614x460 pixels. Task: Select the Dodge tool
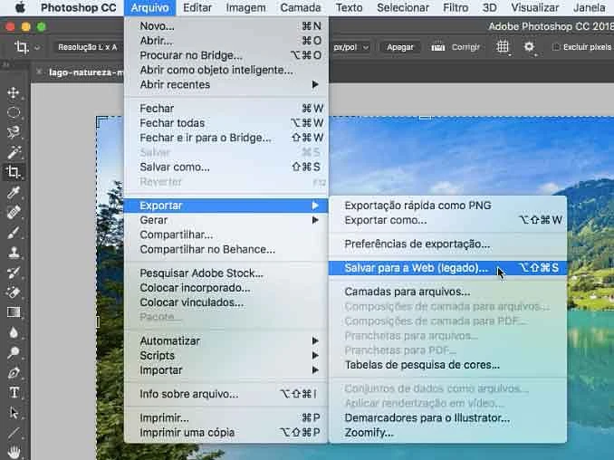tap(14, 352)
